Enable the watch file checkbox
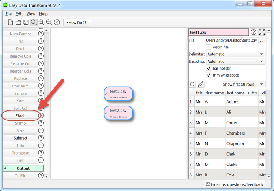This screenshot has height=191, width=274. point(209,47)
